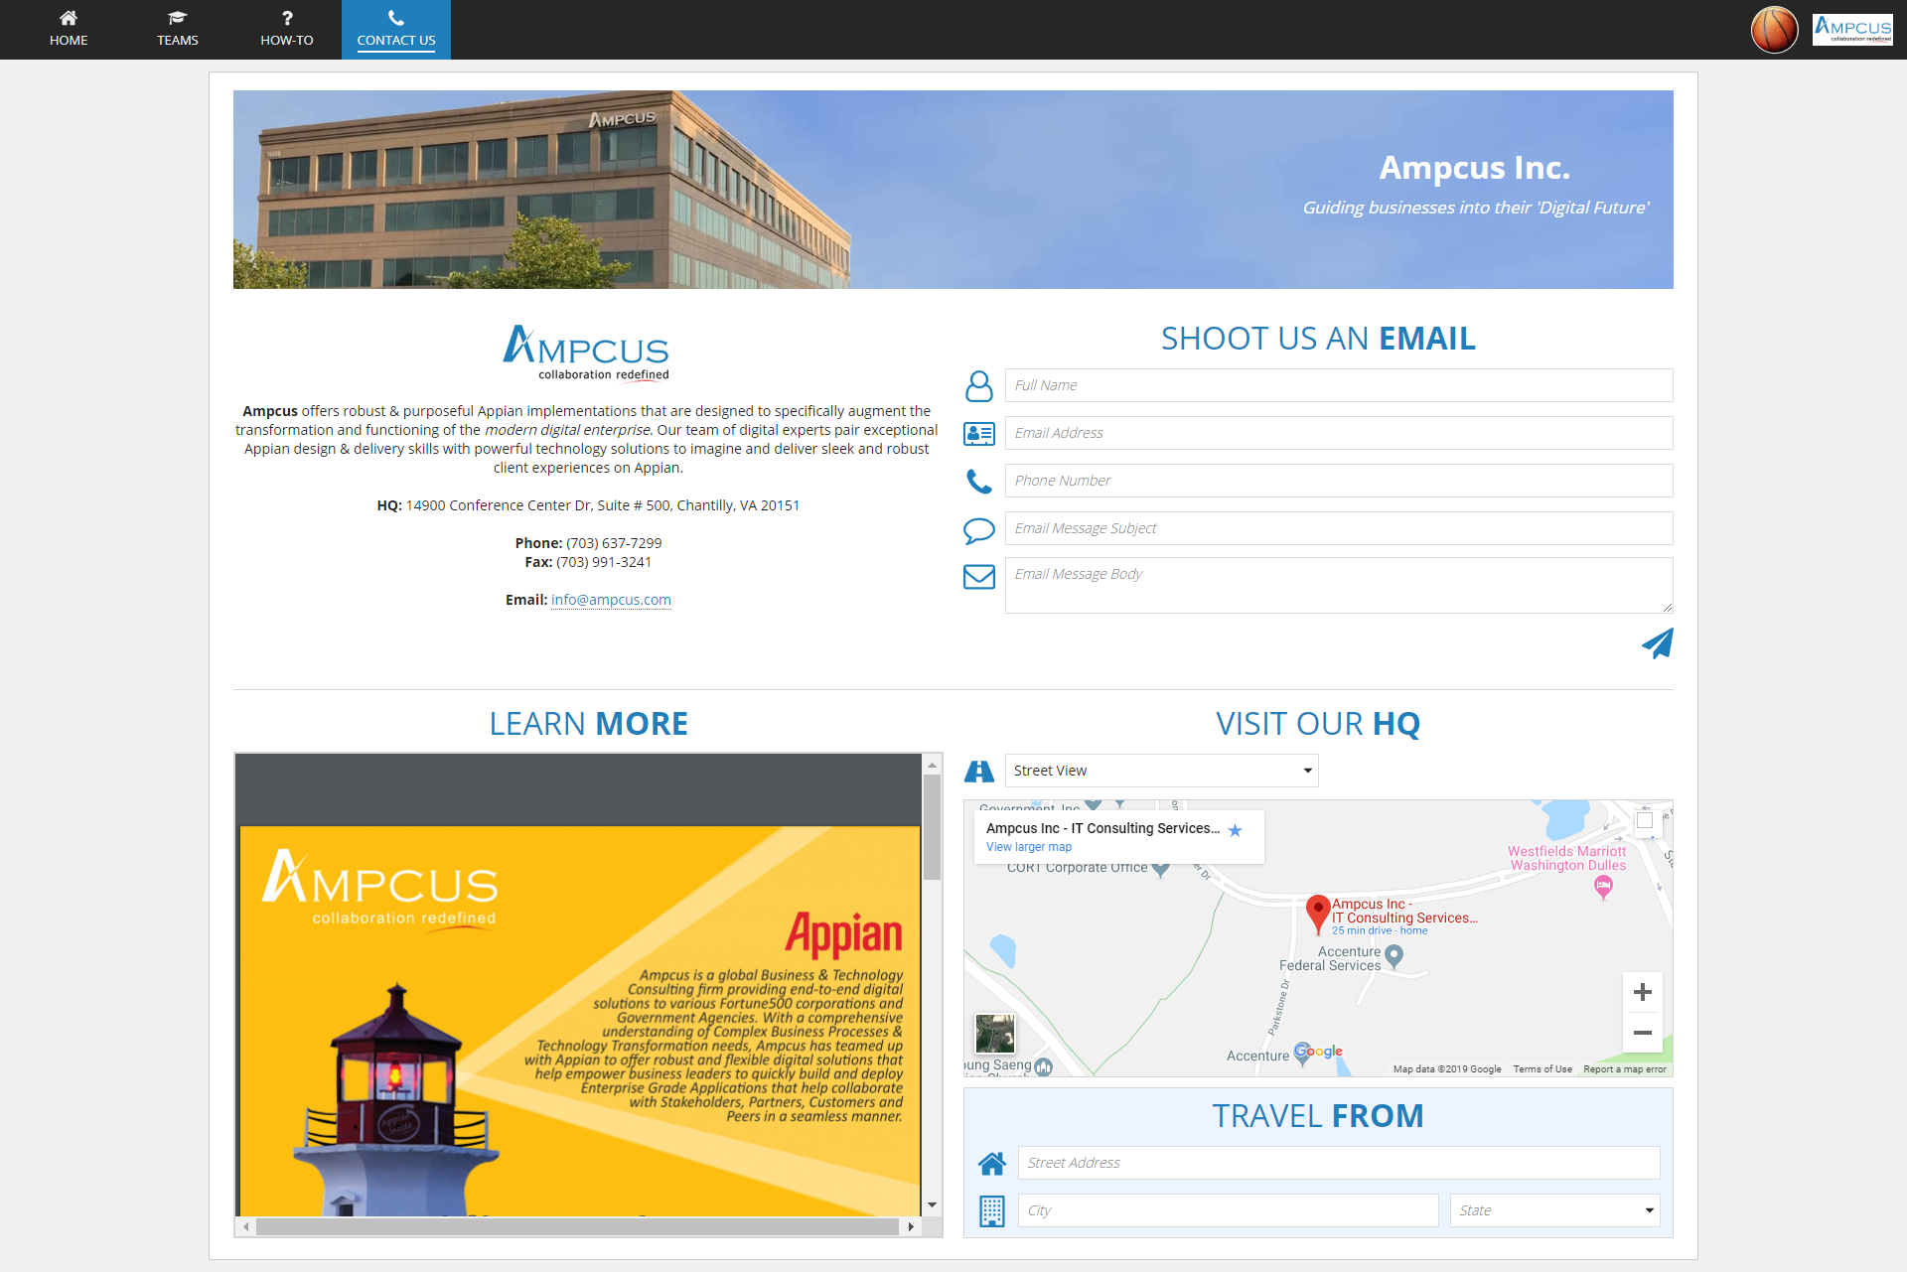Click the basketball avatar icon
This screenshot has width=1907, height=1272.
pos(1774,30)
